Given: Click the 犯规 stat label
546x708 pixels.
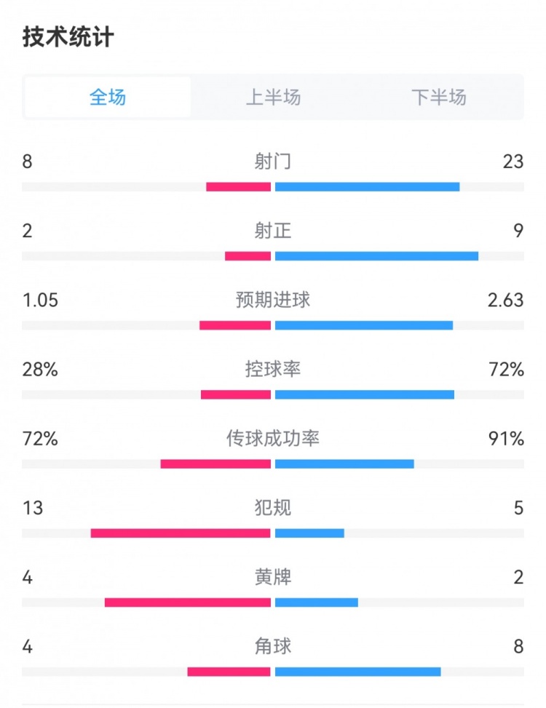Looking at the screenshot, I should point(273,508).
